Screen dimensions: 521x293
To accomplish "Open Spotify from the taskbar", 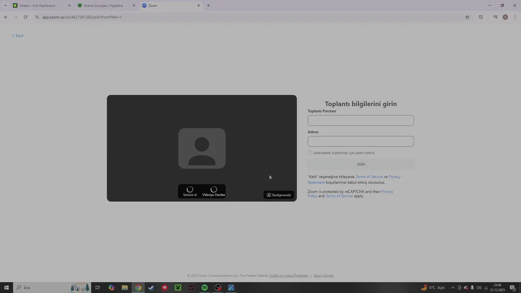I will click(x=205, y=288).
